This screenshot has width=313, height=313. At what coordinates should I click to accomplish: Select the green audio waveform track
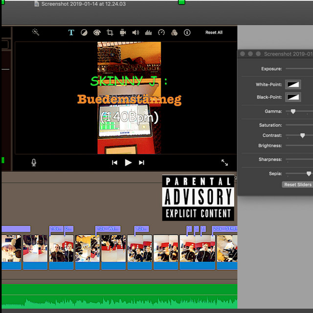(119, 296)
